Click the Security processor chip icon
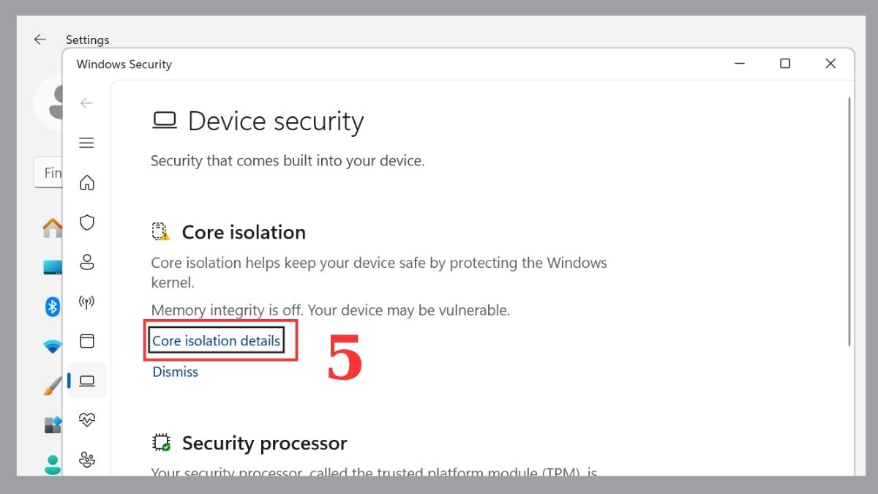878x494 pixels. click(160, 443)
